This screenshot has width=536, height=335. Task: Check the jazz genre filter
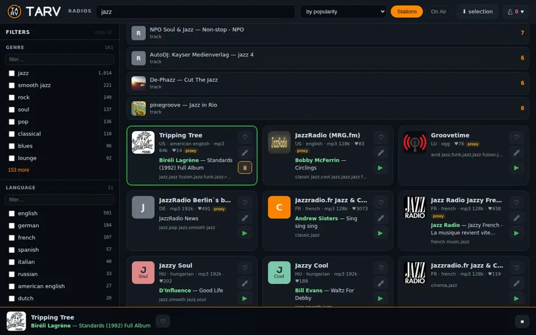tap(12, 73)
